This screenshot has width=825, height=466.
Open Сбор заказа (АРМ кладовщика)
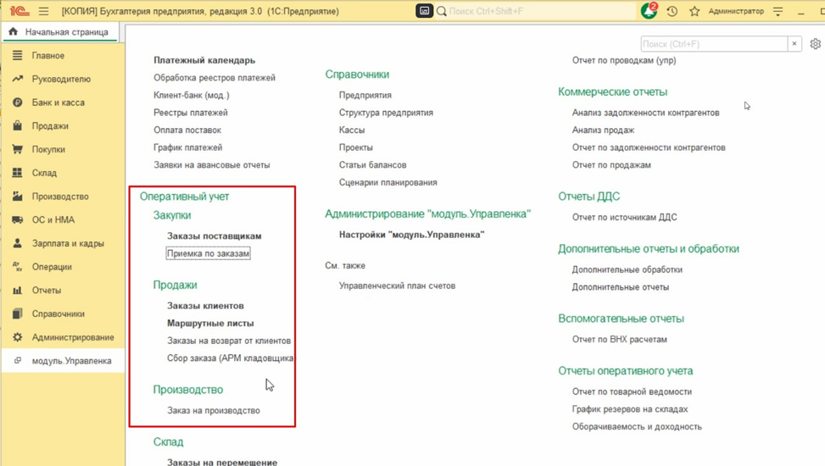pyautogui.click(x=231, y=358)
